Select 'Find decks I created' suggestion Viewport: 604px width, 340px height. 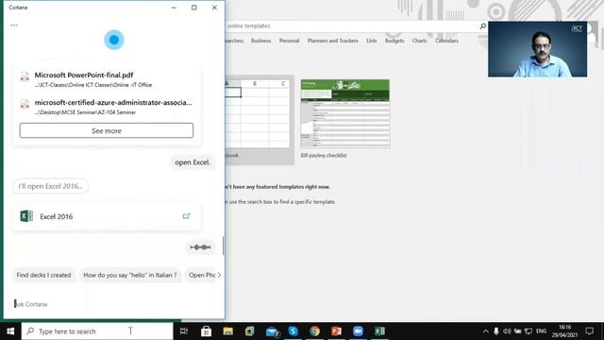tap(44, 275)
